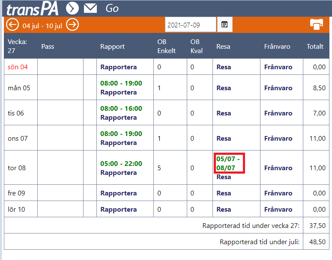Open the envelope messages icon
Viewport: 332px width, 260px height.
90,9
